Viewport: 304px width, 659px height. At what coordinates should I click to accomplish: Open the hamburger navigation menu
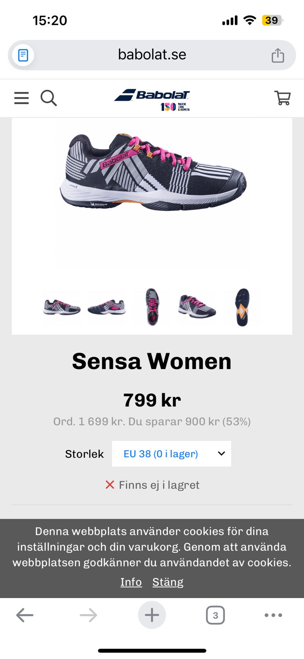pyautogui.click(x=21, y=98)
